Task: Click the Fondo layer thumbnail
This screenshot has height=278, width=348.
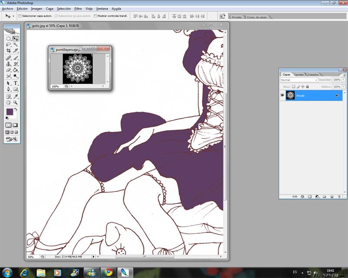Action: coord(290,95)
